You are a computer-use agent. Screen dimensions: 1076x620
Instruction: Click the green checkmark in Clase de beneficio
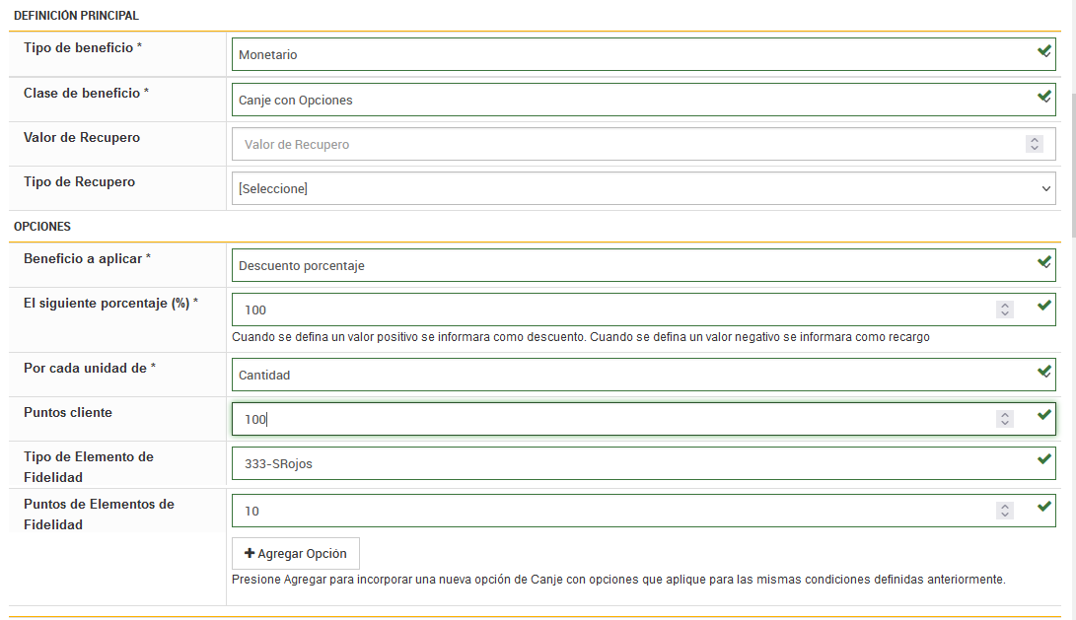pyautogui.click(x=1044, y=97)
